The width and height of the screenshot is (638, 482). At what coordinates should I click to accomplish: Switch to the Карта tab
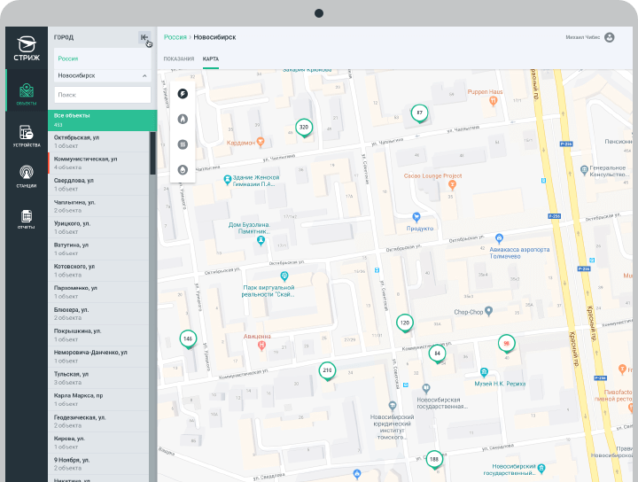[x=210, y=58]
